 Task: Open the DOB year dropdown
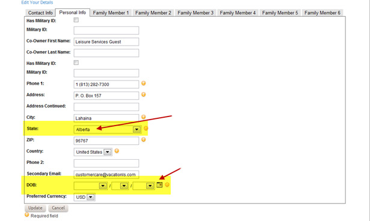pos(144,186)
